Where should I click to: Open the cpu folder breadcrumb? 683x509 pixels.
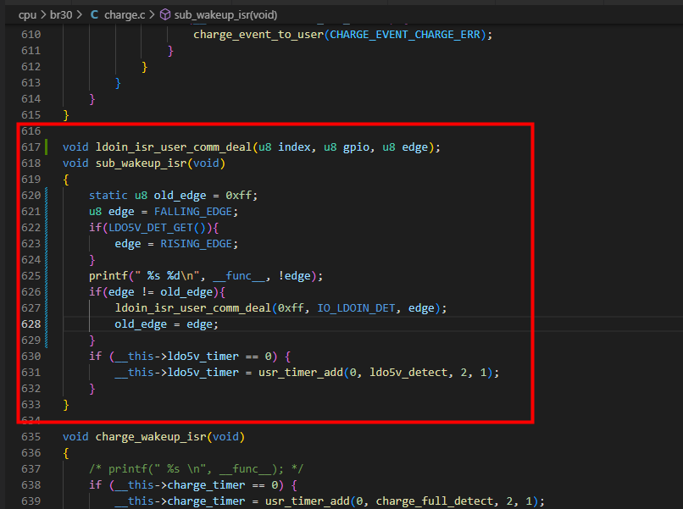(27, 14)
